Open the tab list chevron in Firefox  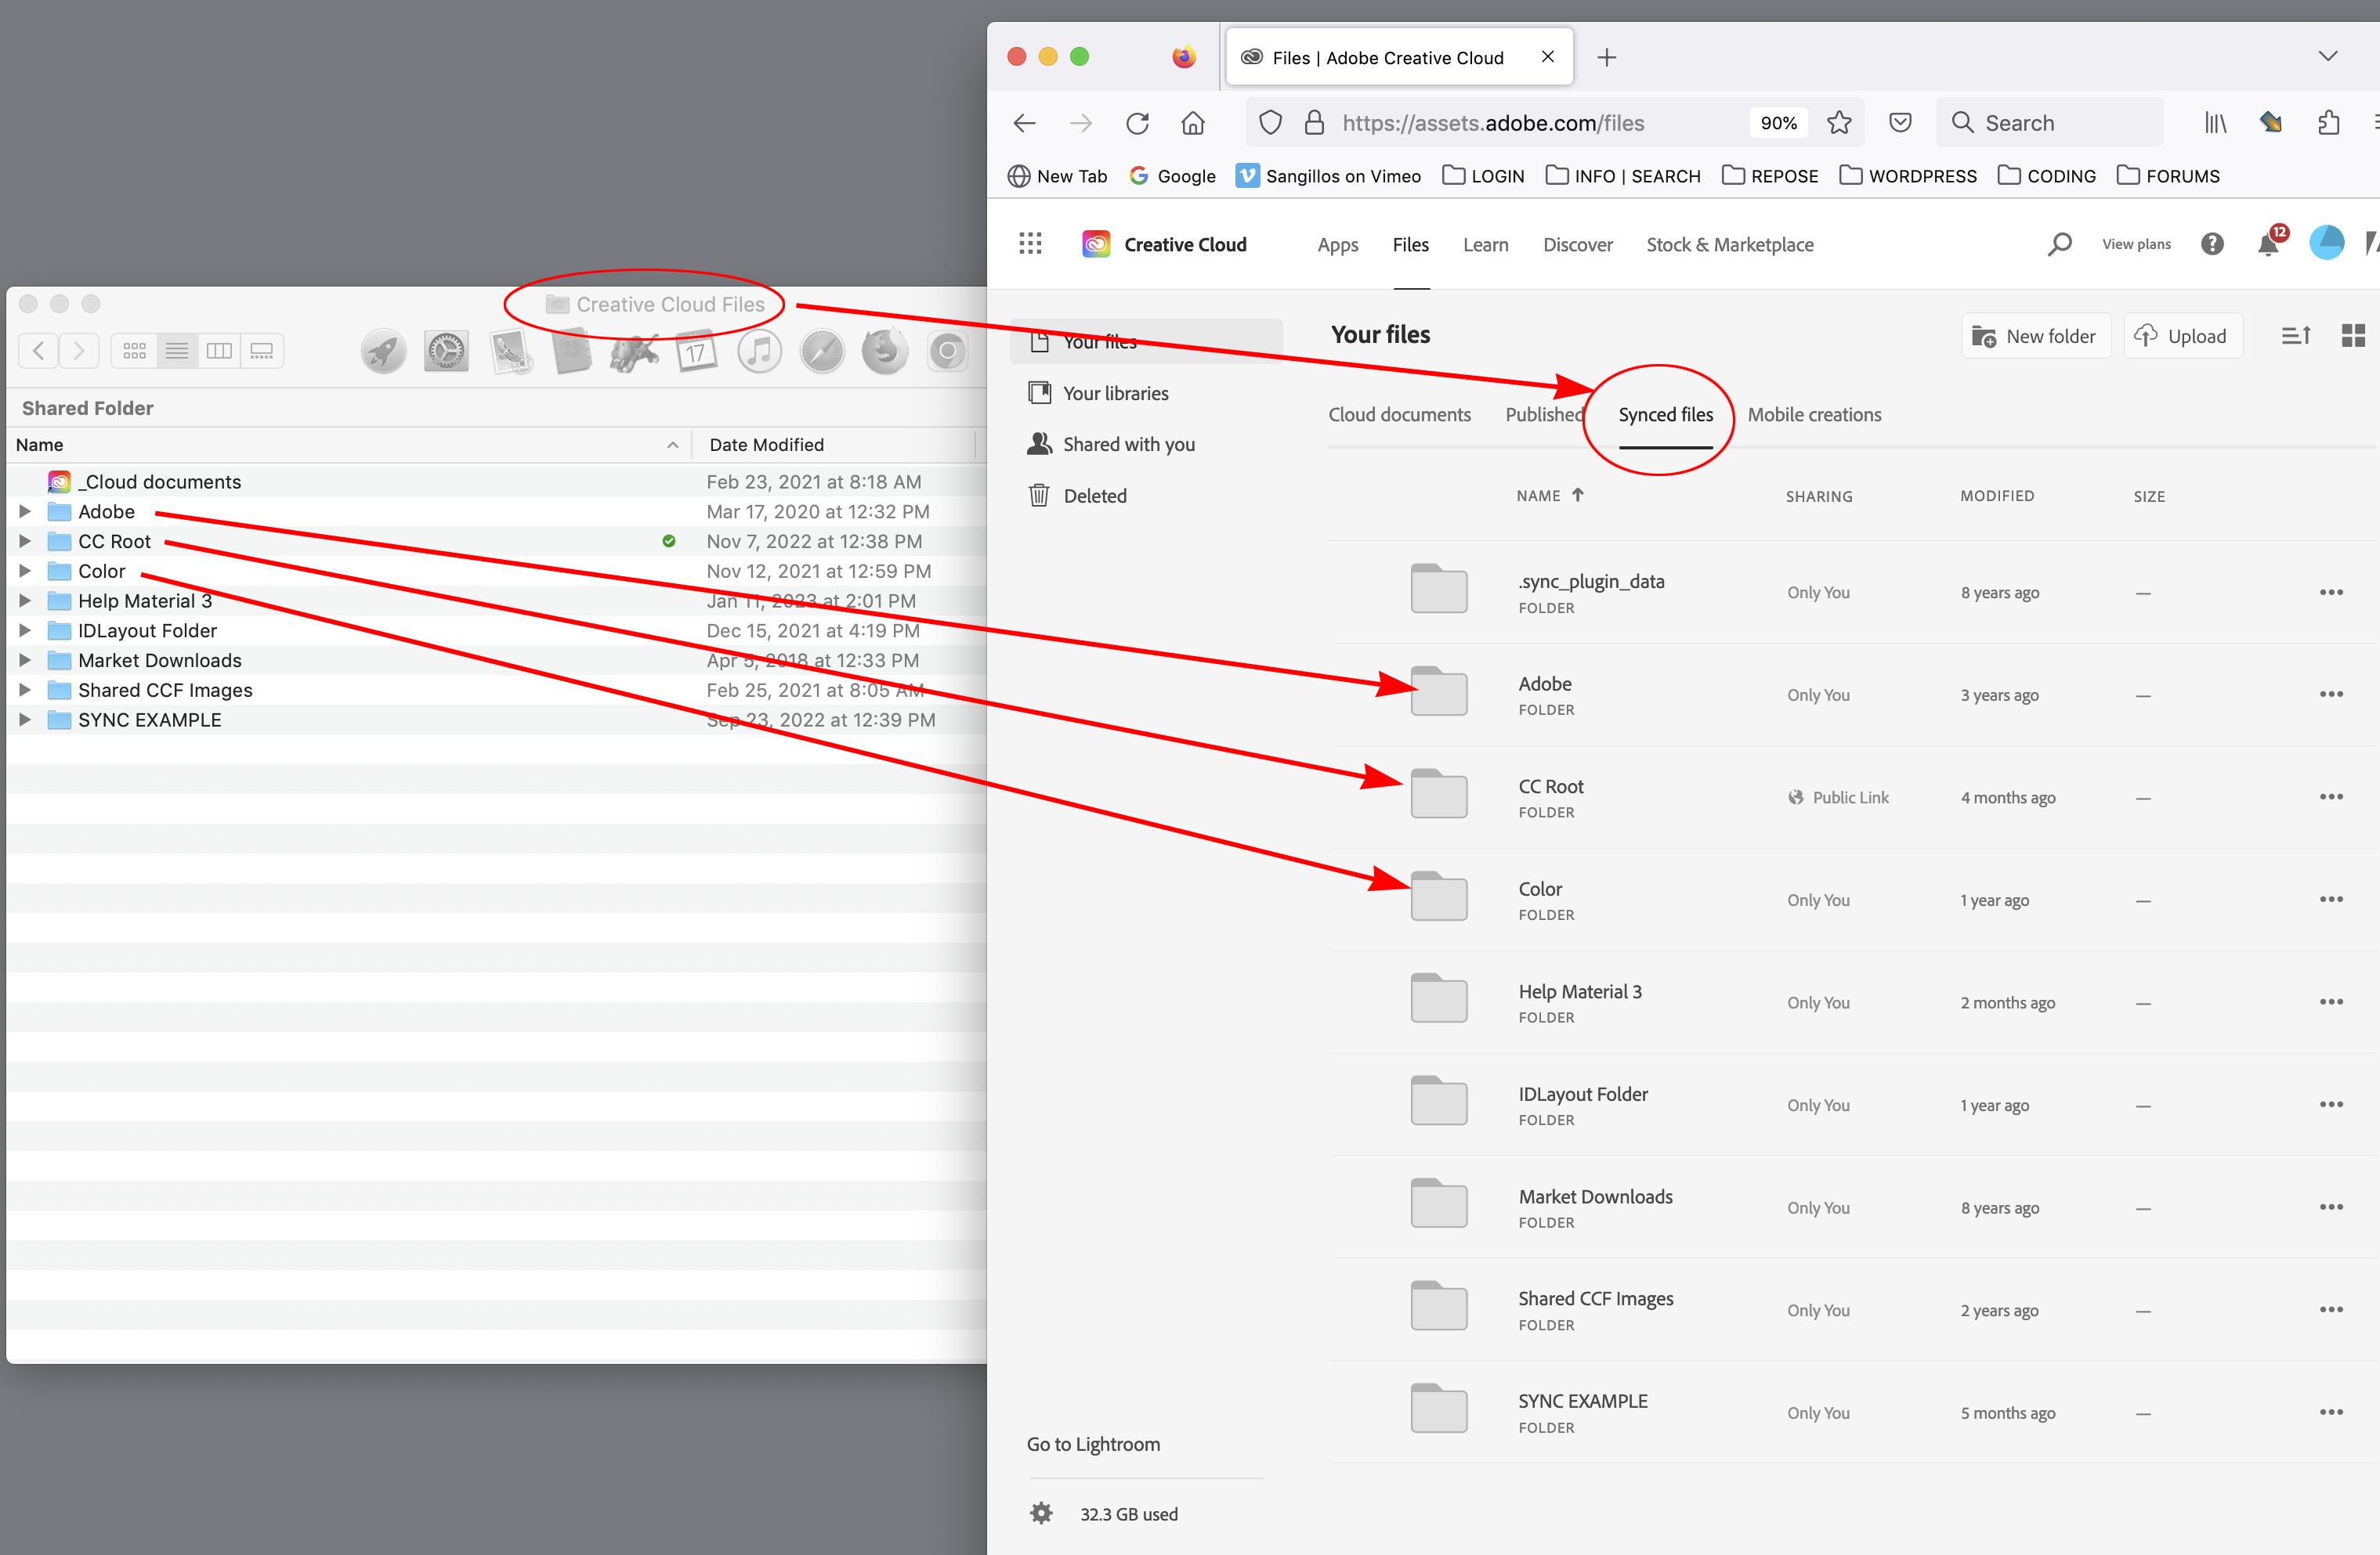[x=2327, y=56]
